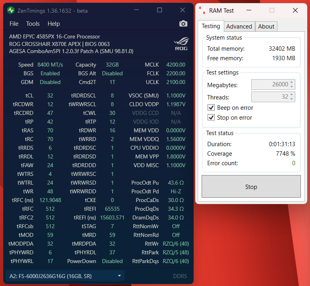
Task: Click the ProcOdt Pu value 43.6 Ω
Action: tap(176, 183)
